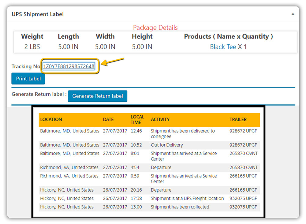Select the 'Out for Delivery' activity cell
306x224 pixels.
167,145
